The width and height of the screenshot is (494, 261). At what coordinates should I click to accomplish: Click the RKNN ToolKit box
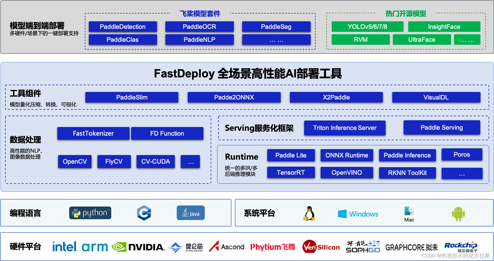(407, 173)
